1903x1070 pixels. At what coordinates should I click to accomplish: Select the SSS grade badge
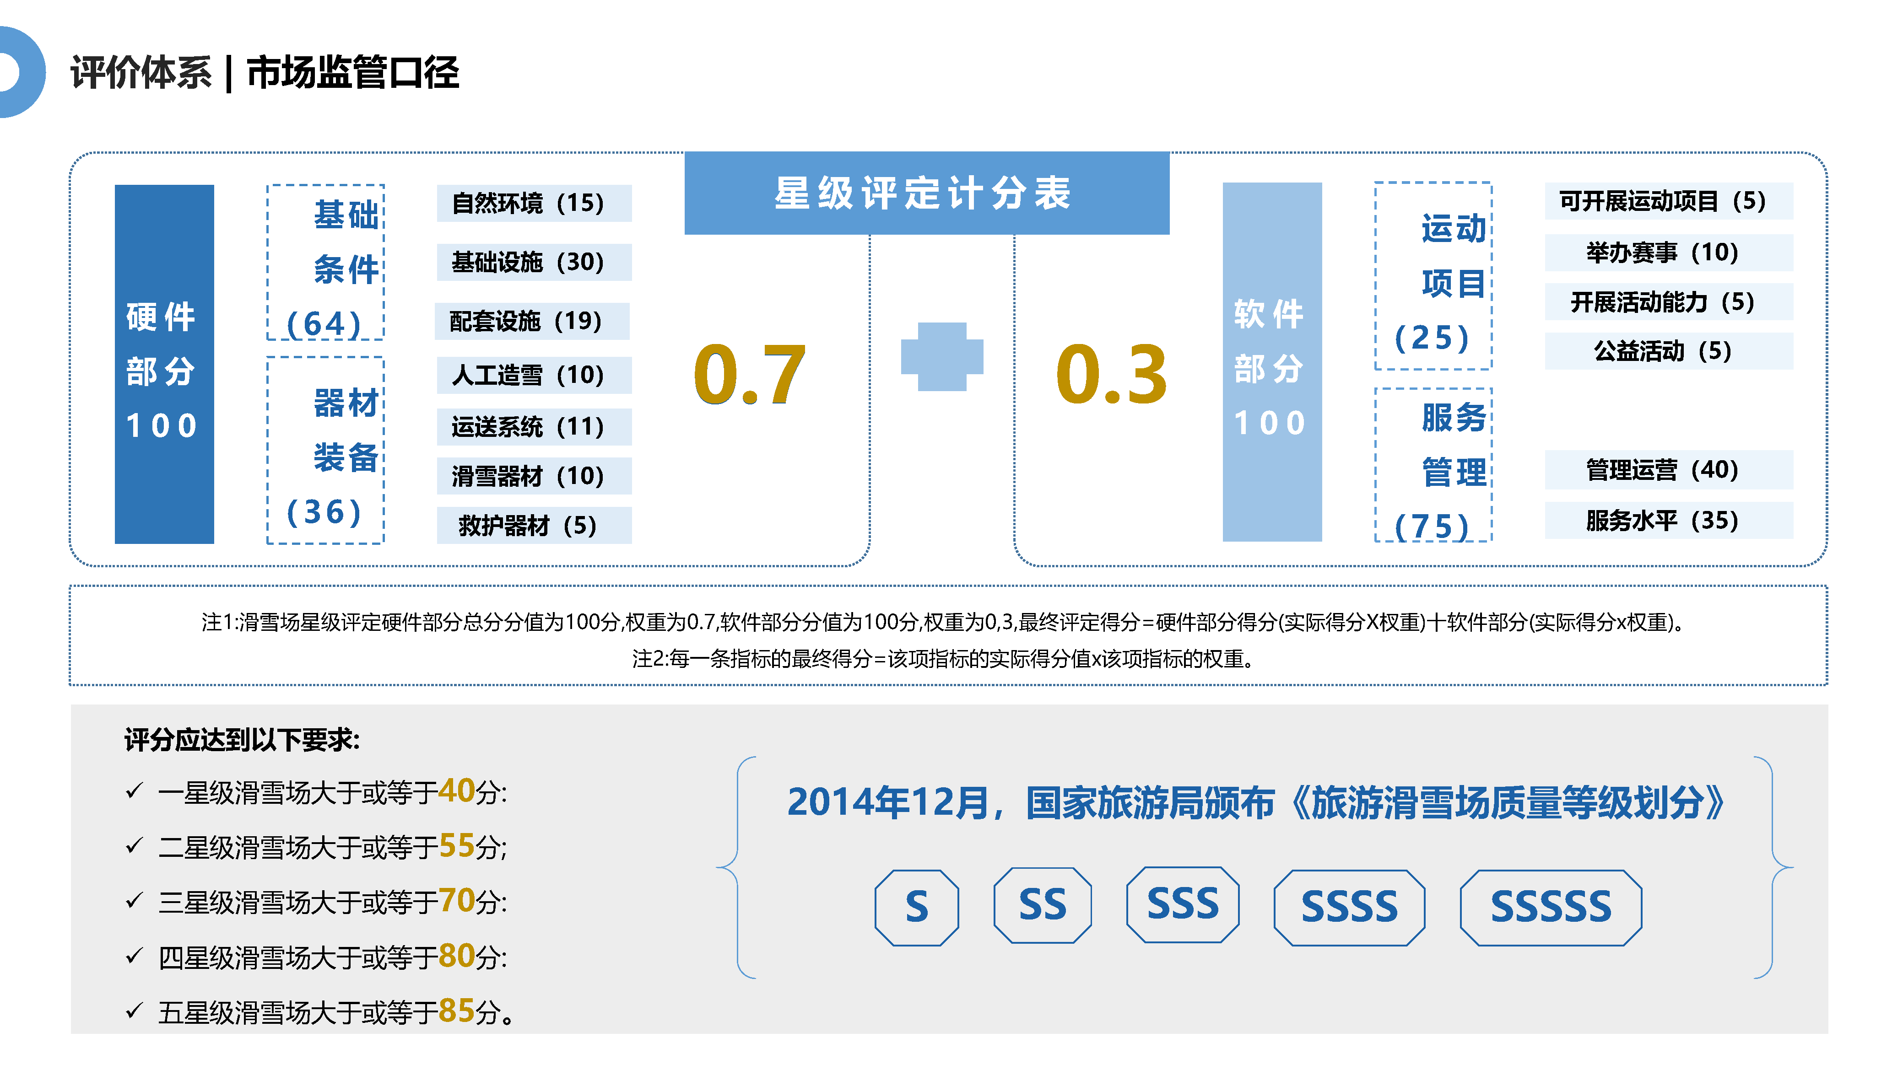pyautogui.click(x=1183, y=904)
